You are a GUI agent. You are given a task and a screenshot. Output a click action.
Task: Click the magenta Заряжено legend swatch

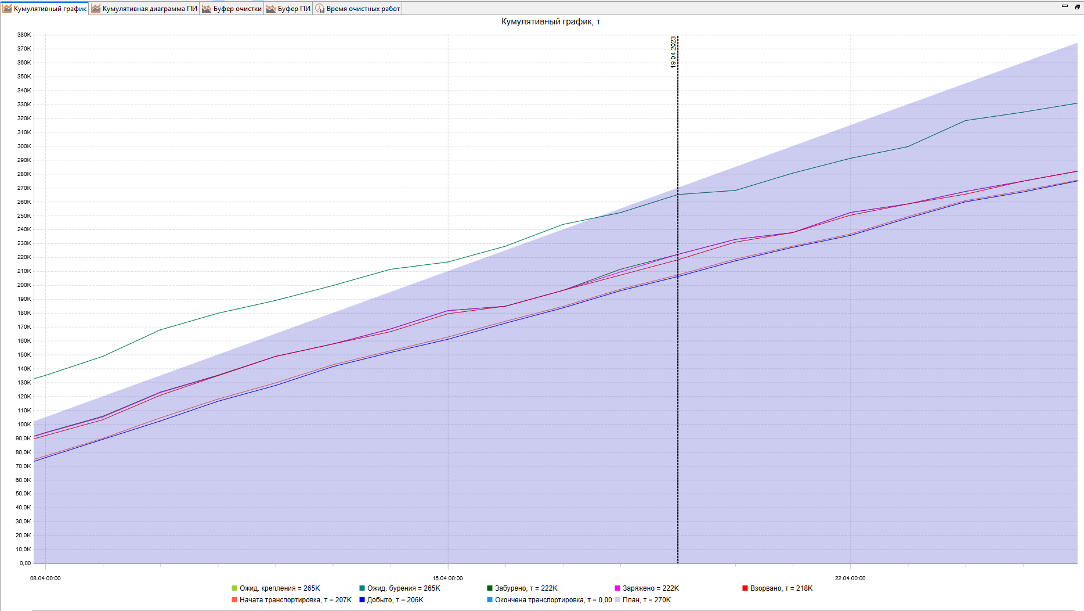pos(617,588)
